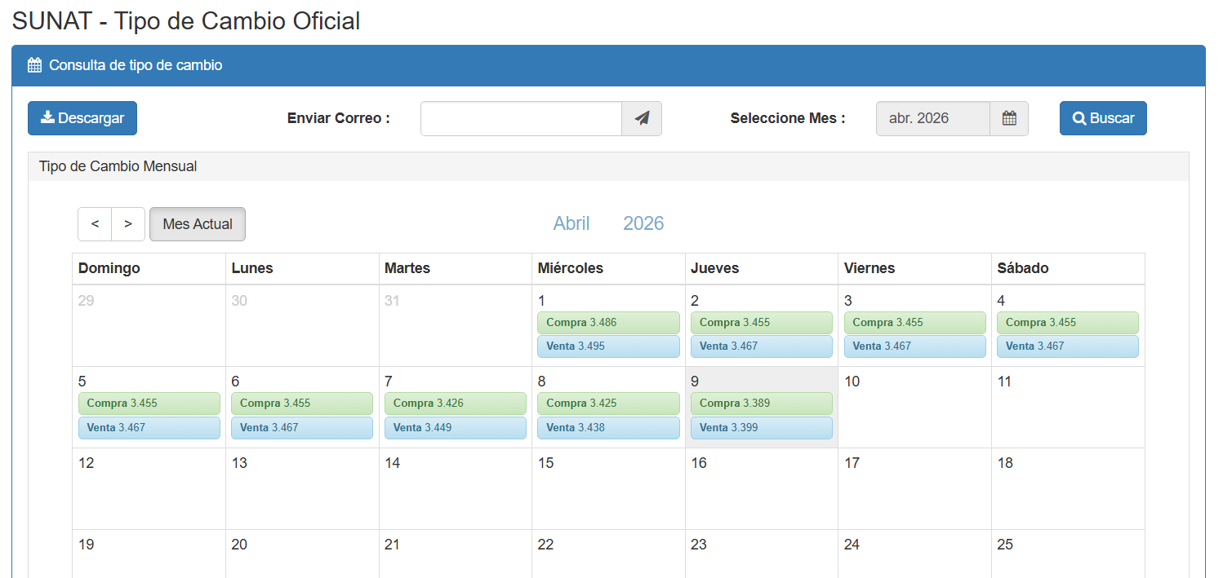The image size is (1223, 578).
Task: Click the send email icon button
Action: (641, 118)
